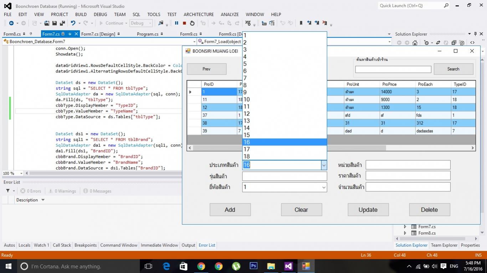This screenshot has width=487, height=273.
Task: Open Photoshop from the taskbar
Action: pyautogui.click(x=253, y=266)
